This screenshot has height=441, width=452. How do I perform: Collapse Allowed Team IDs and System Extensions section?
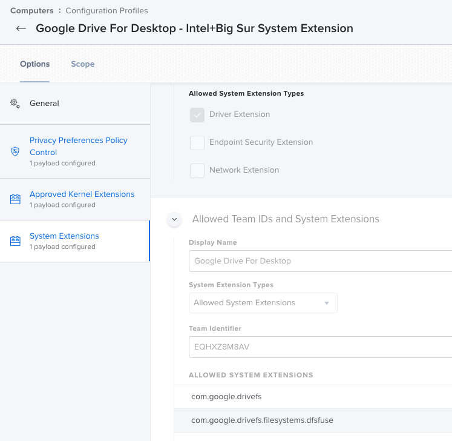click(174, 219)
